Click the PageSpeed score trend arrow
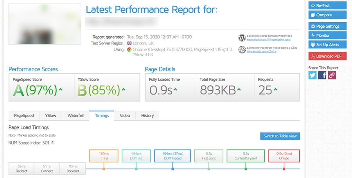This screenshot has height=178, width=352. coord(60,90)
